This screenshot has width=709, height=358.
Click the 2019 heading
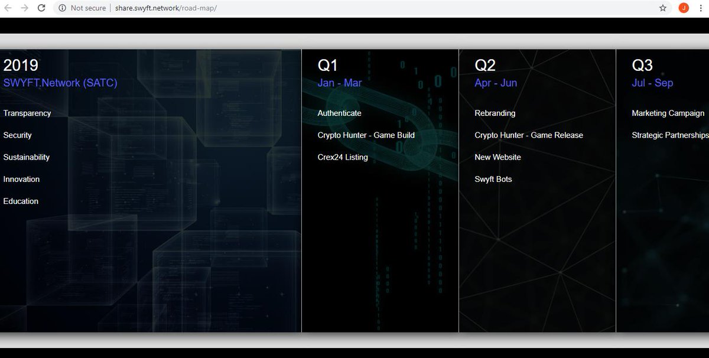pyautogui.click(x=21, y=65)
